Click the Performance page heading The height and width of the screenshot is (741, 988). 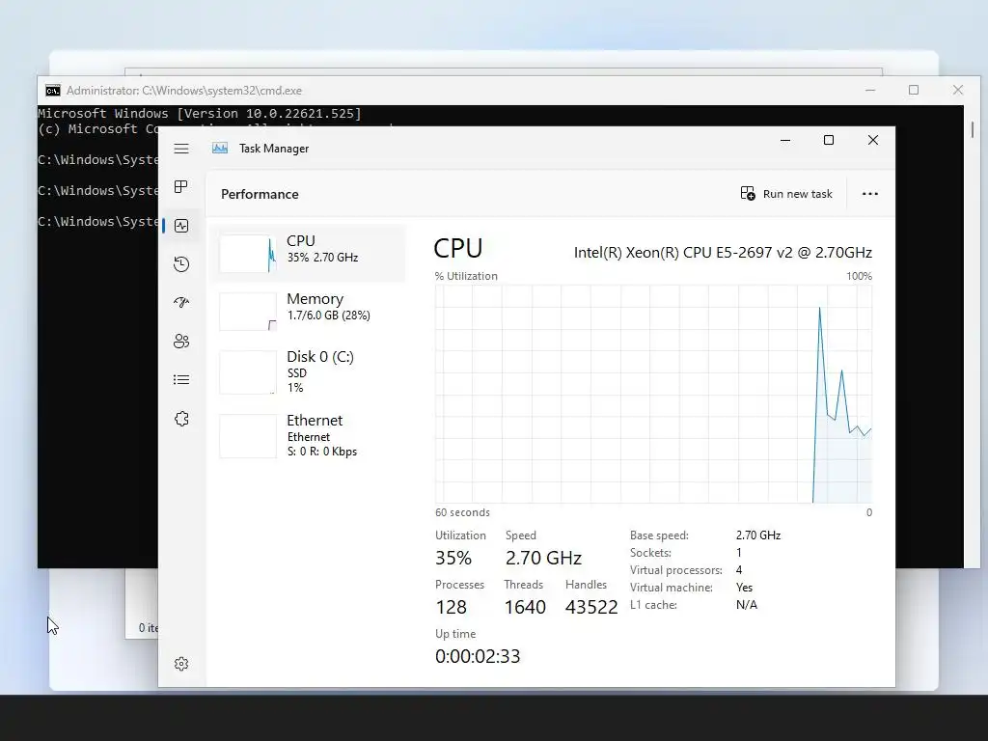[x=260, y=194]
